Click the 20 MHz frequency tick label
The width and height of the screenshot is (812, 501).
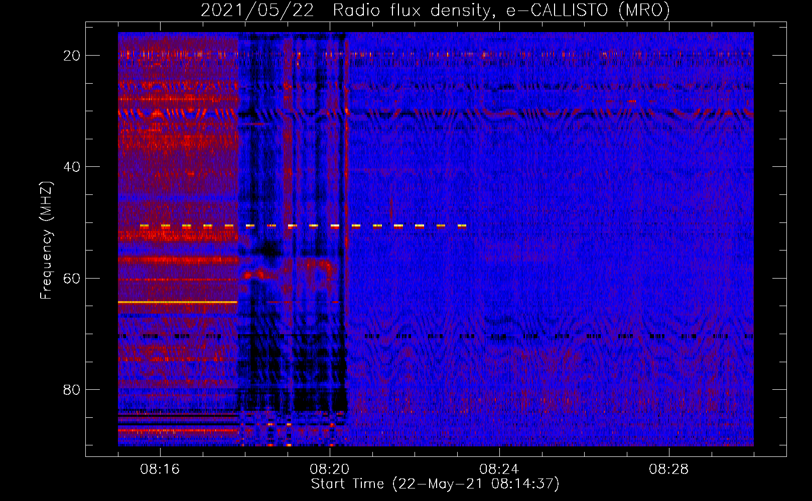coord(72,56)
